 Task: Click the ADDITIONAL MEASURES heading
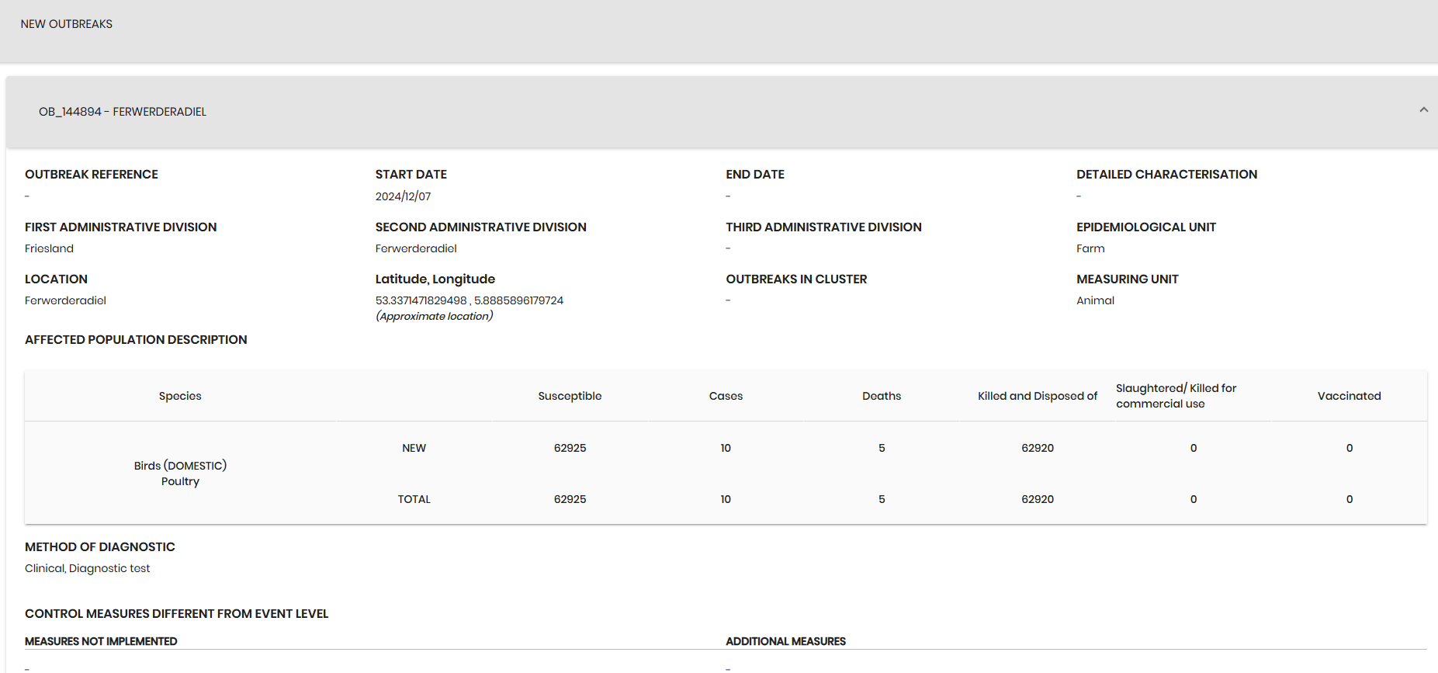[785, 641]
